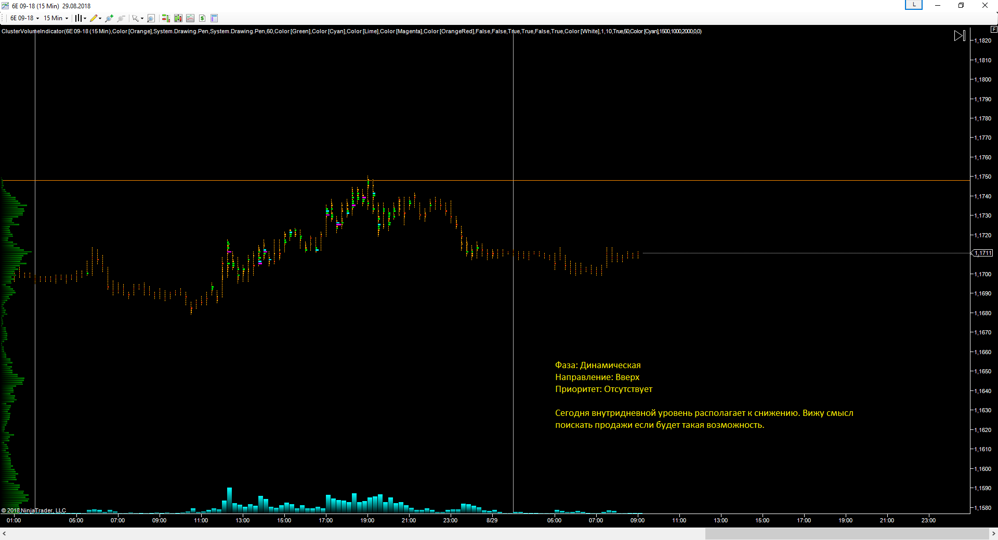Click the 1,1711 current price marker
The height and width of the screenshot is (540, 998).
pyautogui.click(x=982, y=253)
